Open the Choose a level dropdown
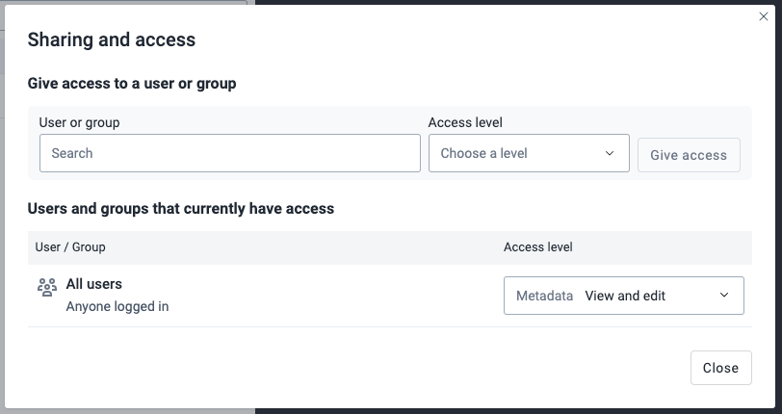 pyautogui.click(x=528, y=154)
